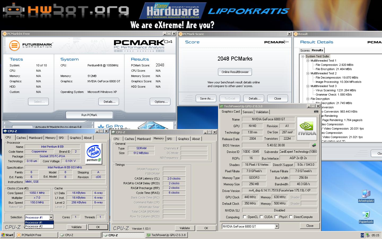Click the PC Games Hardware logo

tap(173, 11)
